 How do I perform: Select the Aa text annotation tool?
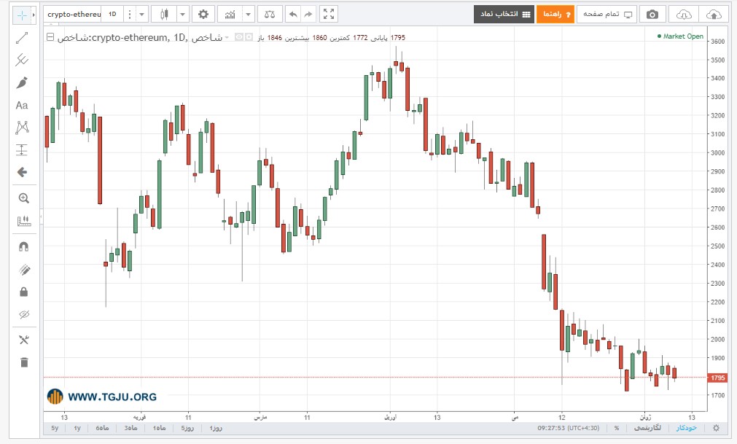click(22, 105)
